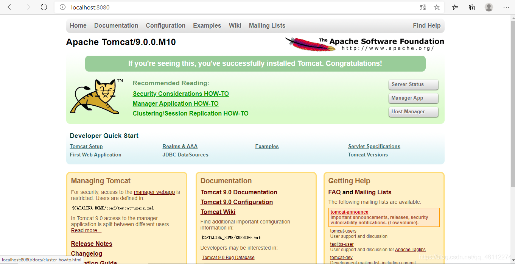Viewport: 515px width, 264px height.
Task: Open the Mailing Lists link in Getting Help
Action: point(373,192)
